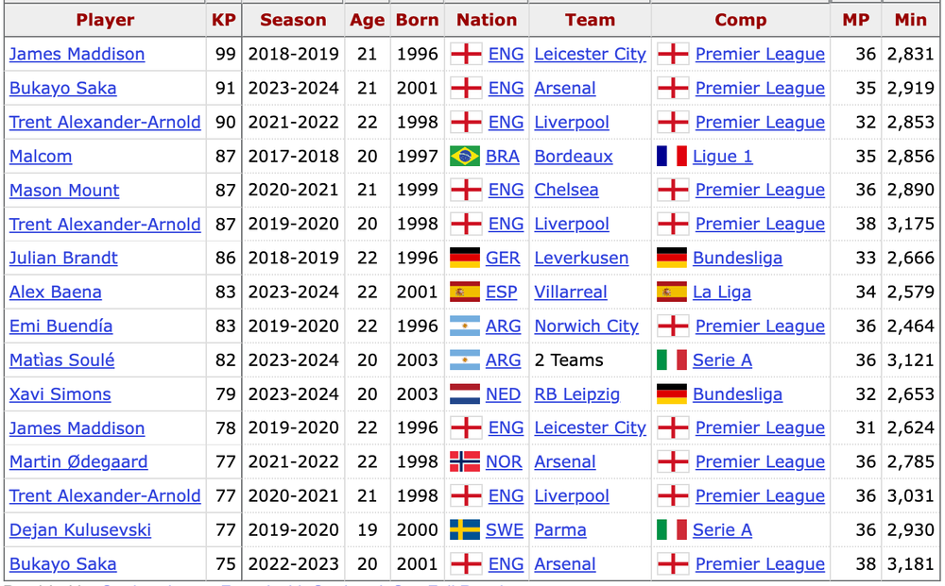Go to Leverkusen team page
The height and width of the screenshot is (586, 945).
coord(581,259)
